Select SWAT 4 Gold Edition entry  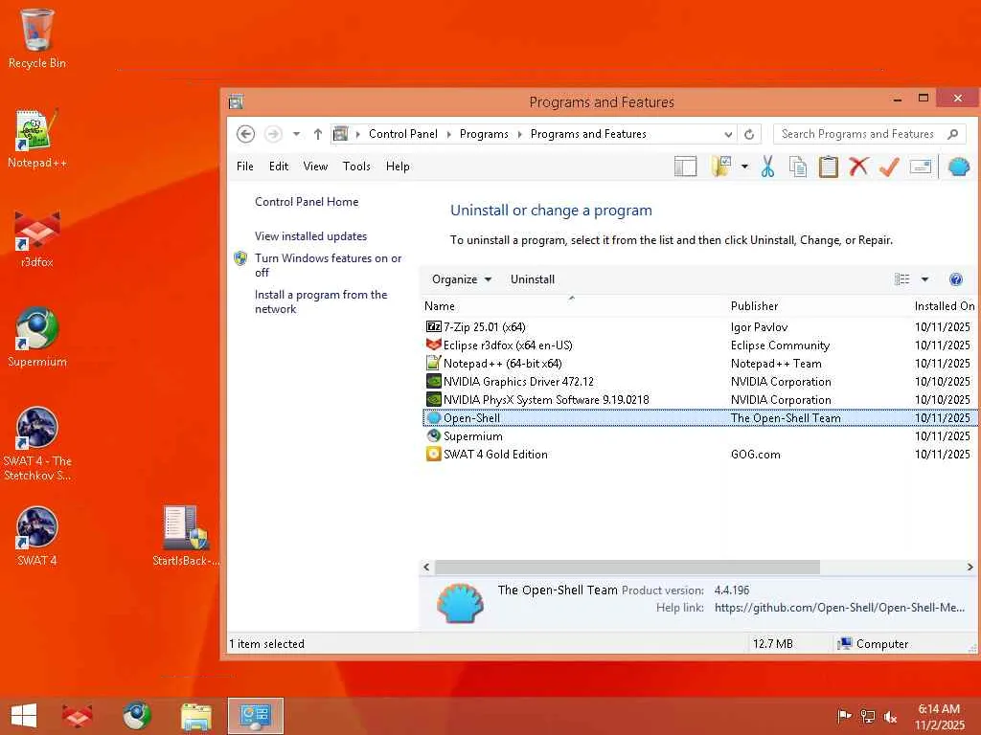[700, 455]
